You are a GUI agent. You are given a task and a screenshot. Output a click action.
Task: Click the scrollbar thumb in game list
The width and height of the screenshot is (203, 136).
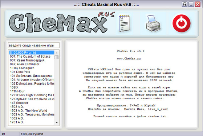click(57, 57)
